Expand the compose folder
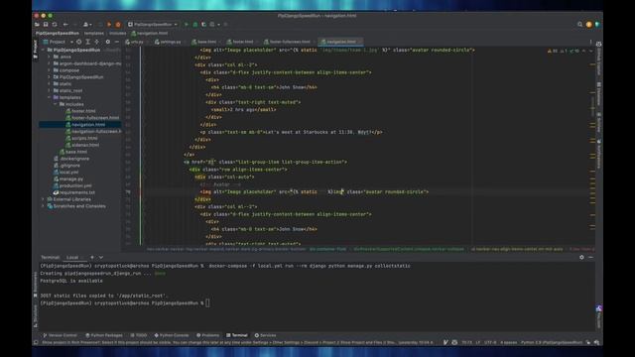The width and height of the screenshot is (635, 357). tap(49, 70)
